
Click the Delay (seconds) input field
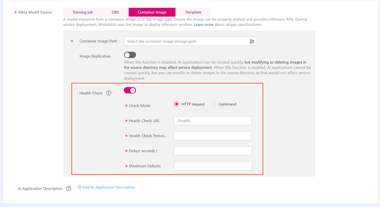(x=213, y=151)
